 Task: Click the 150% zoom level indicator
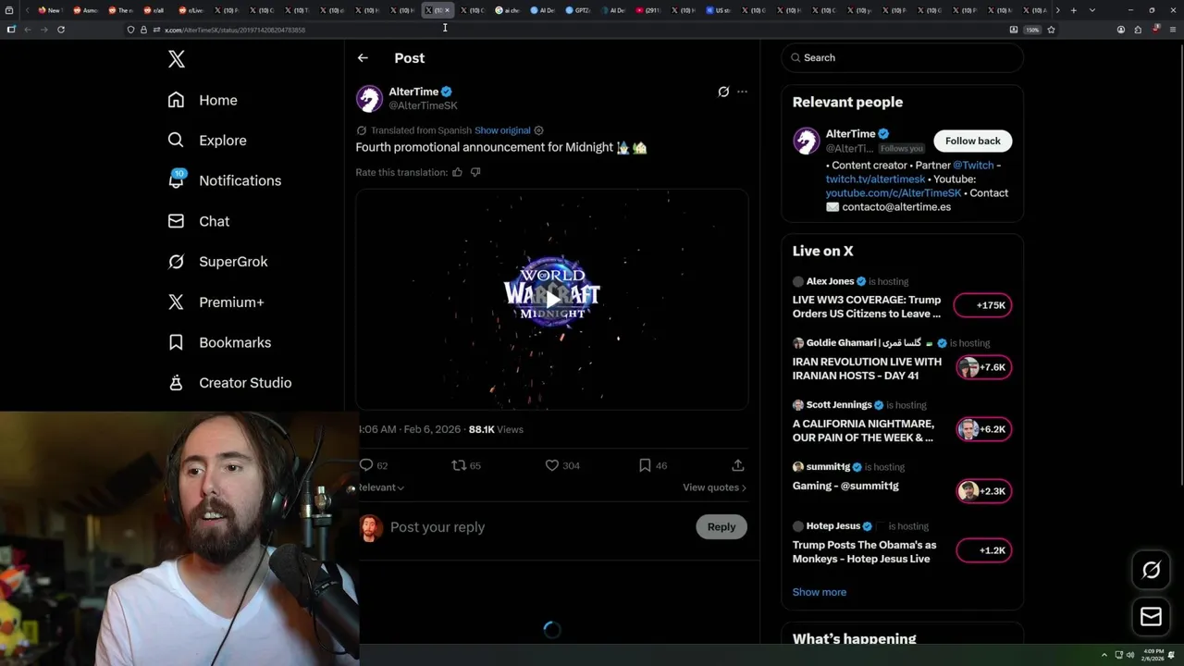pyautogui.click(x=1032, y=30)
